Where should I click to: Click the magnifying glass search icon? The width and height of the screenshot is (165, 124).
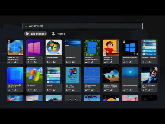26,26
